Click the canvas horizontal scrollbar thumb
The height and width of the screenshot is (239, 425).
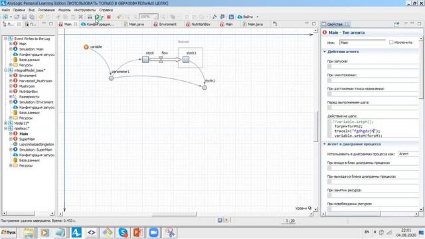(174, 214)
